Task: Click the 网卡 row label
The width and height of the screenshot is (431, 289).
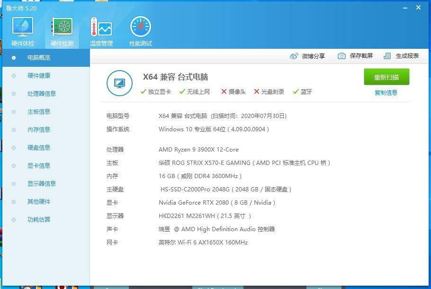Action: point(112,243)
